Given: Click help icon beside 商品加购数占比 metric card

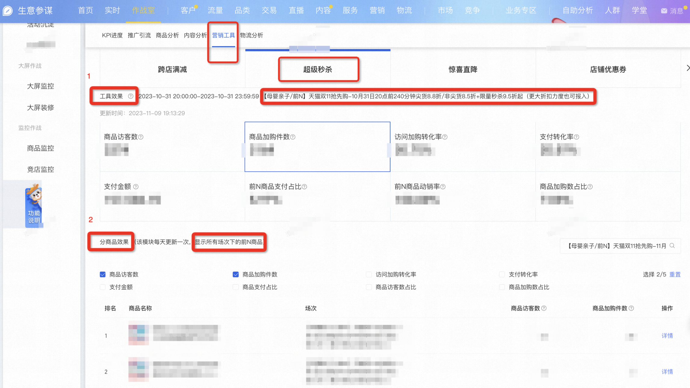Looking at the screenshot, I should tap(590, 187).
